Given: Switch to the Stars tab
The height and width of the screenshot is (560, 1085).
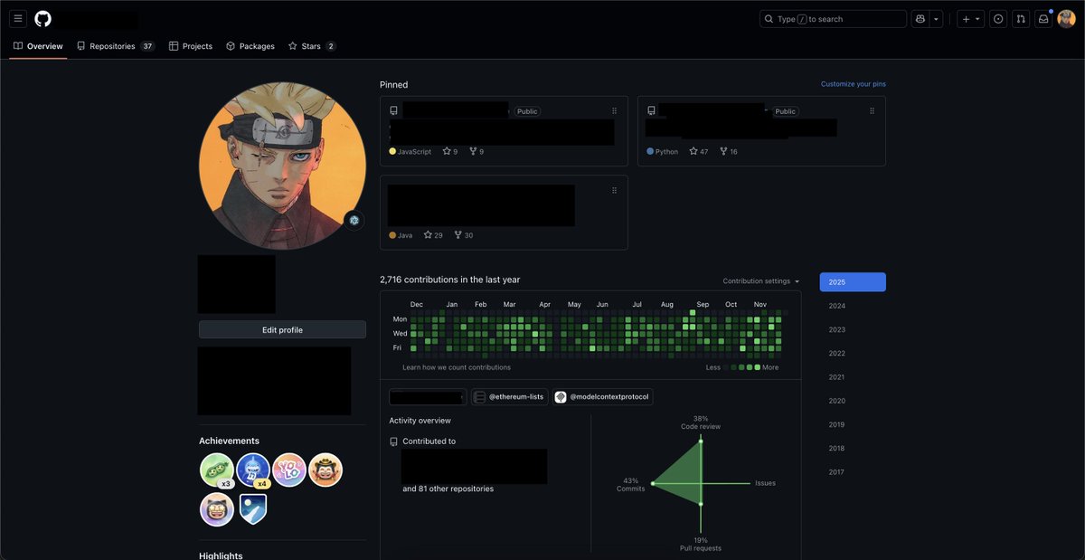Looking at the screenshot, I should (312, 46).
